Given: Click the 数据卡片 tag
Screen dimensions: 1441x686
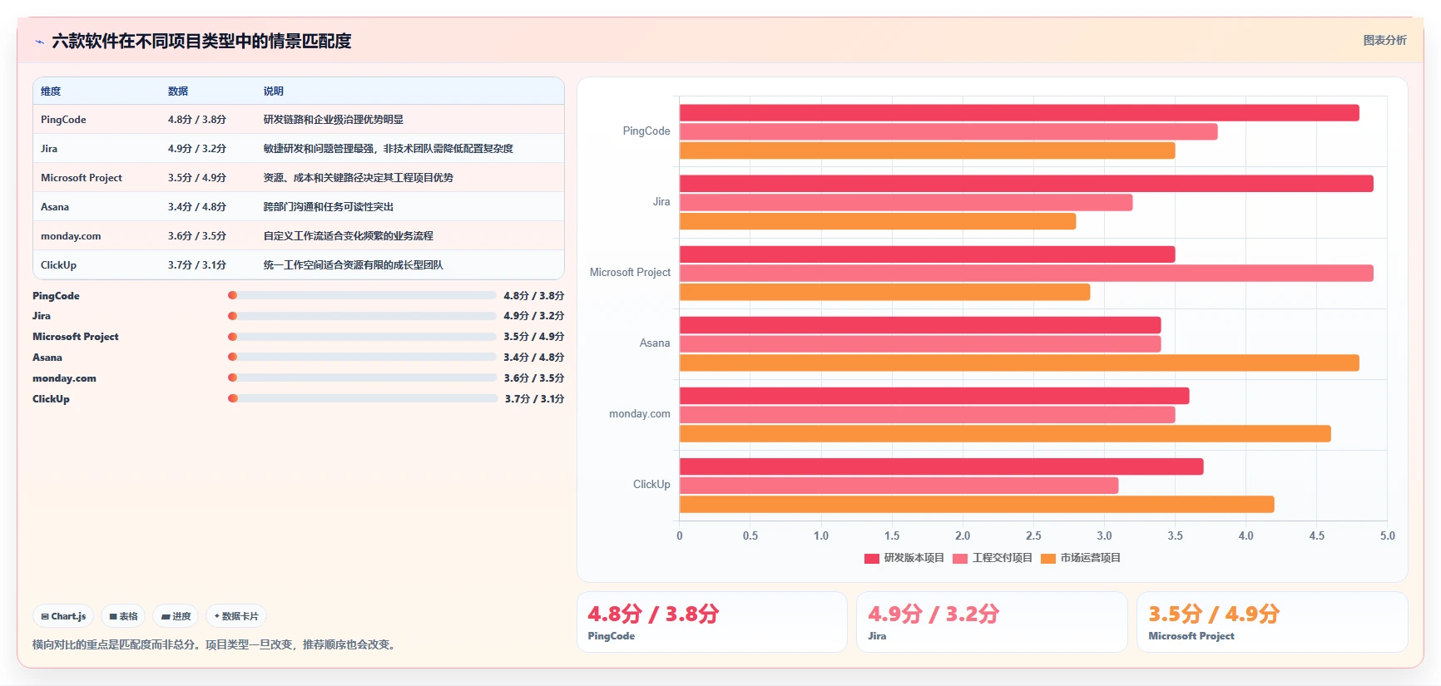Looking at the screenshot, I should click(236, 616).
